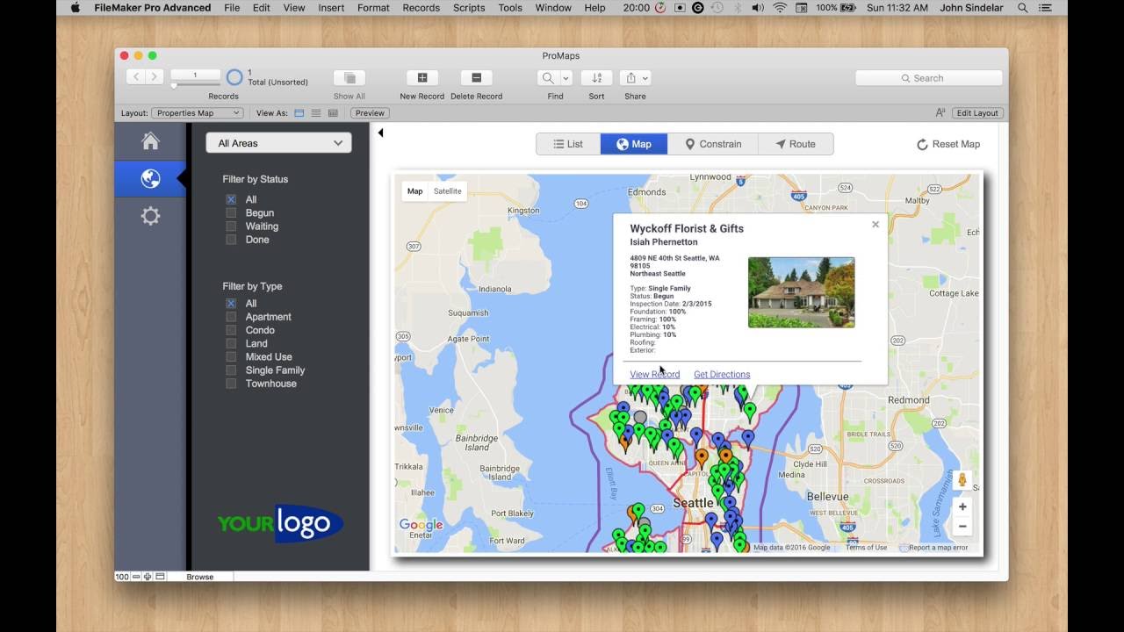The image size is (1124, 632).
Task: Switch to the Route tab
Action: [796, 144]
